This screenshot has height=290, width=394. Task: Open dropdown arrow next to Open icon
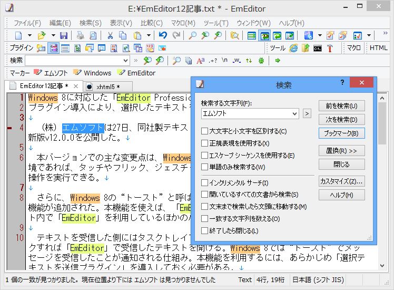coord(53,35)
